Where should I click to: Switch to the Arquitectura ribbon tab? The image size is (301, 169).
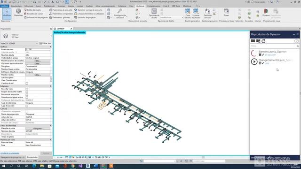[16, 6]
